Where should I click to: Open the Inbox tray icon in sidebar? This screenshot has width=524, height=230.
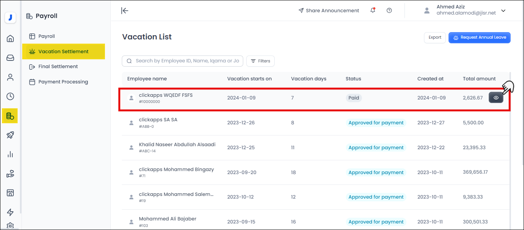(x=10, y=58)
